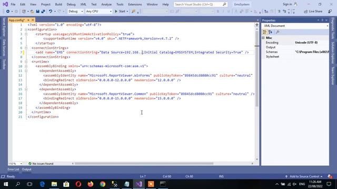
Task: Click the Navigate Backward toolbar icon
Action: (x=8, y=12)
